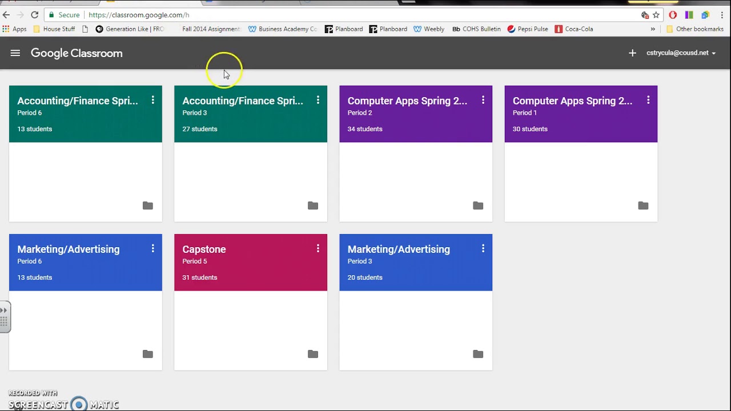Open the Accounting/Finance Period 3 class

click(x=243, y=101)
